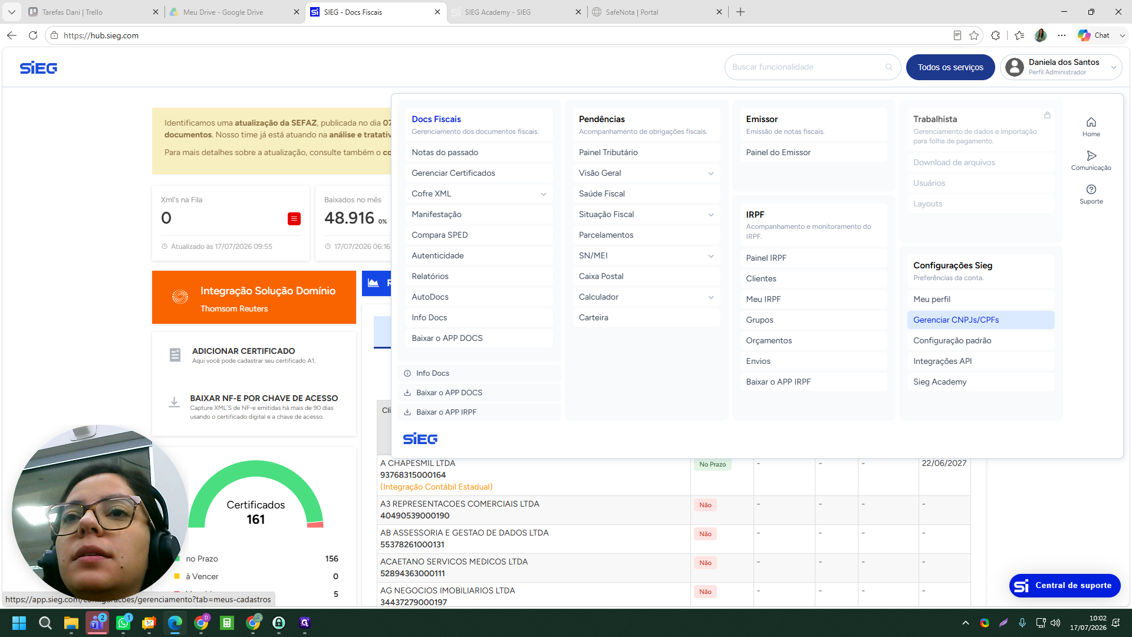Expand the Calculador submenu

click(x=711, y=297)
